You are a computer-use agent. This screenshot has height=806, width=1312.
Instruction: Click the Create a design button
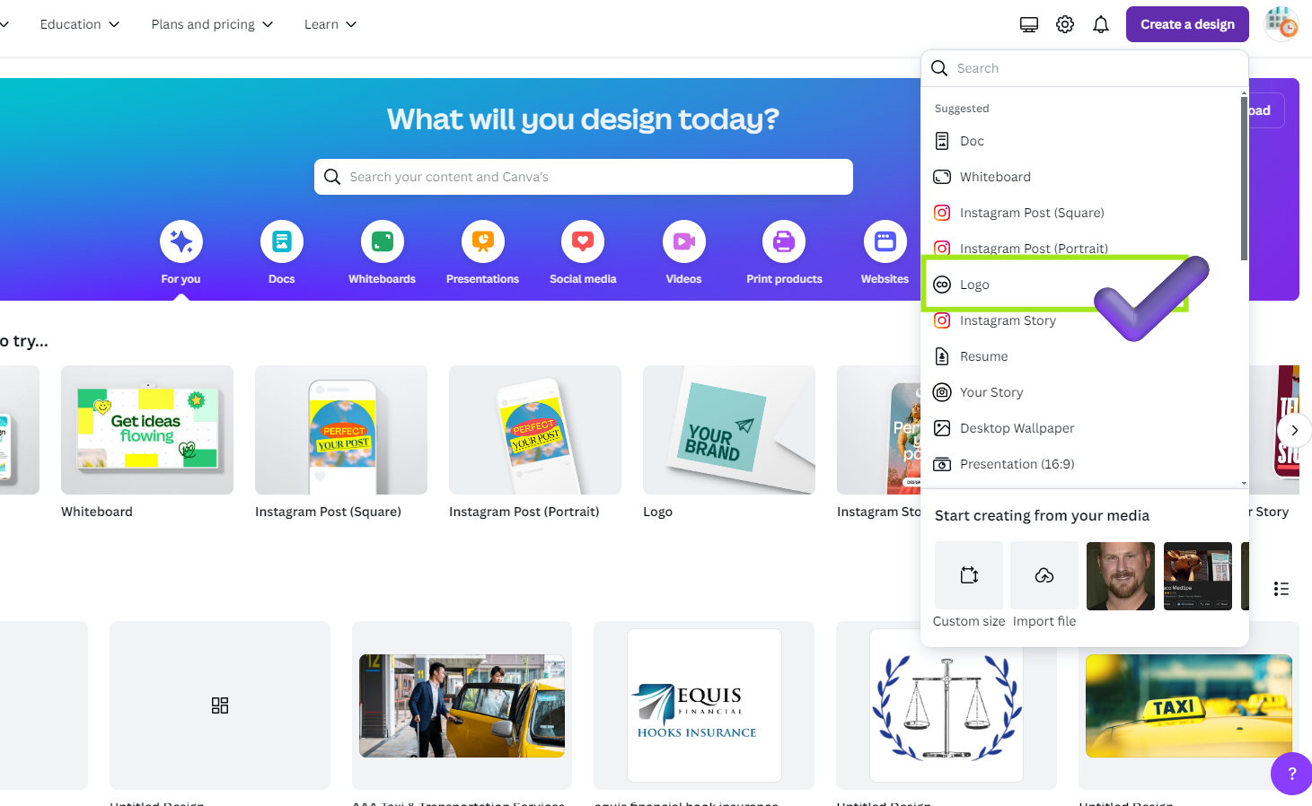pyautogui.click(x=1187, y=24)
